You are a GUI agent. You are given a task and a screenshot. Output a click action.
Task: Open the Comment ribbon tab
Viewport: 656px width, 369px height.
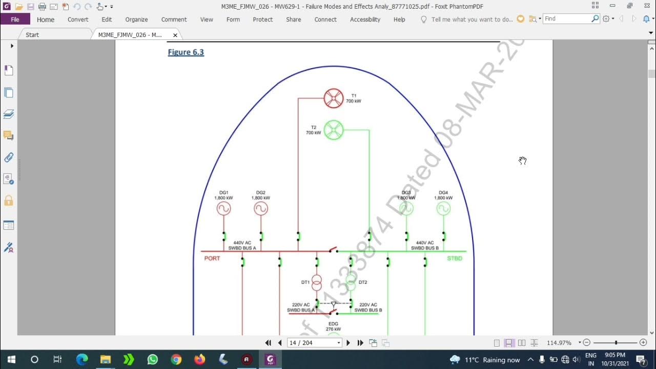click(174, 19)
